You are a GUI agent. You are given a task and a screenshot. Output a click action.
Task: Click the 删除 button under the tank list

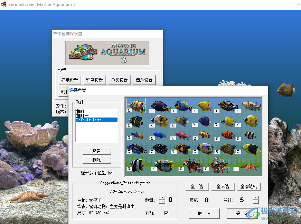tap(97, 160)
